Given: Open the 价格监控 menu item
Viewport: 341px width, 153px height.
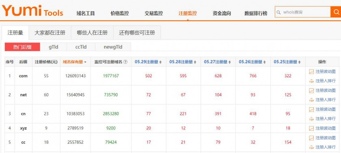Looking at the screenshot, I should point(120,13).
